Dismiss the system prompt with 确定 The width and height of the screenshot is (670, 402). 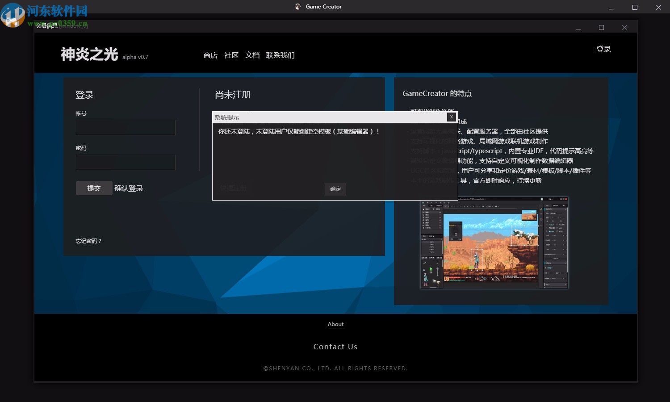click(335, 189)
